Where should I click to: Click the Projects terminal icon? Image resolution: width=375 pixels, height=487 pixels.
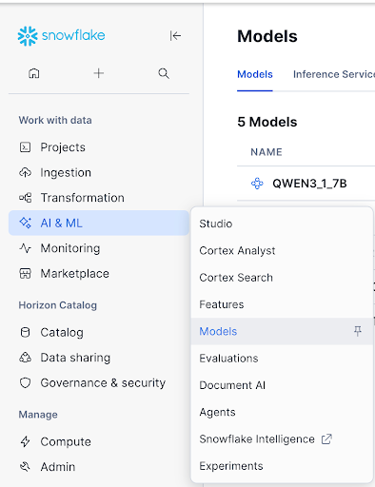(x=26, y=147)
